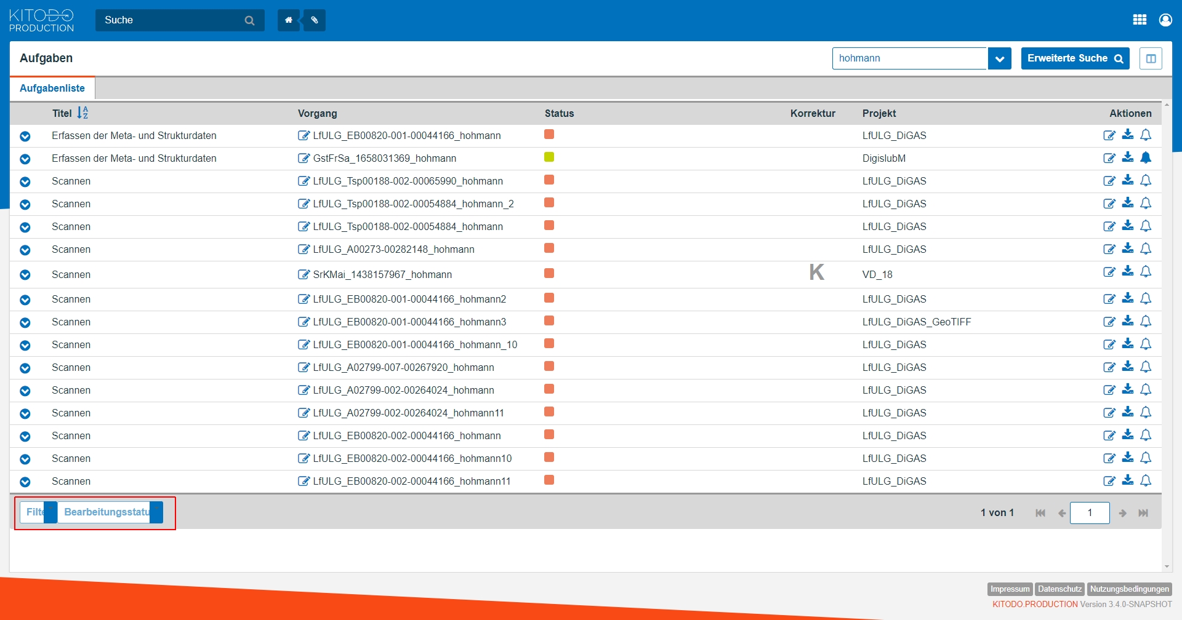Edit the GstFrSa_1658031369_hohmann task via pencil icon
Viewport: 1182px width, 620px height.
click(1110, 158)
